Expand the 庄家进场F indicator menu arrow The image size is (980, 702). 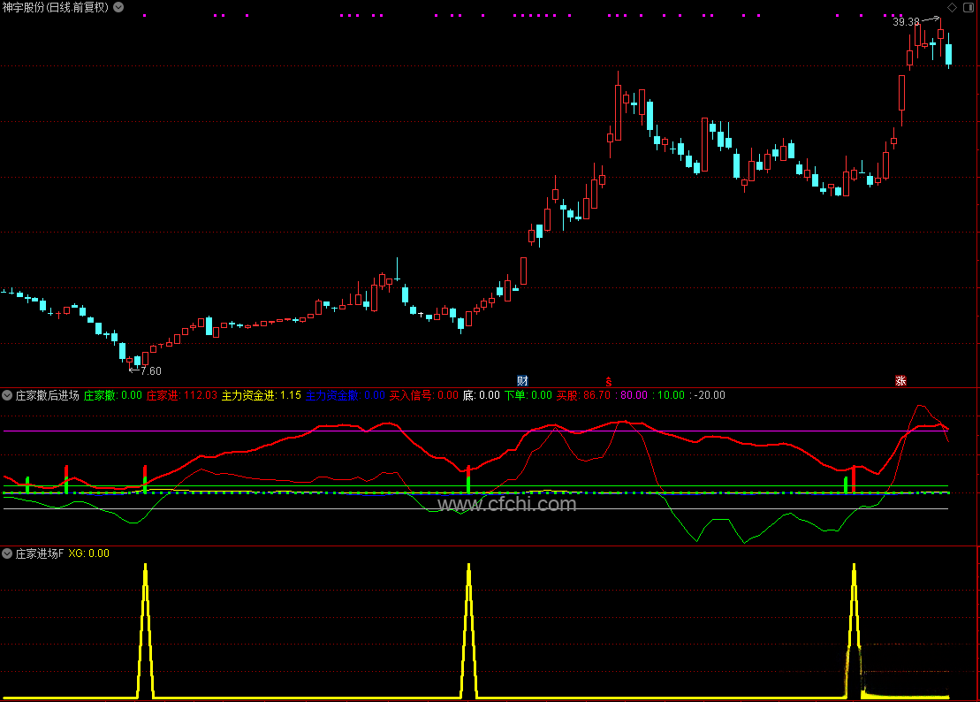click(x=8, y=553)
